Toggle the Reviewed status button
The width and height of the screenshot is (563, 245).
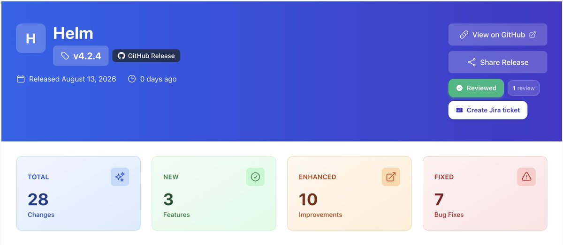476,88
